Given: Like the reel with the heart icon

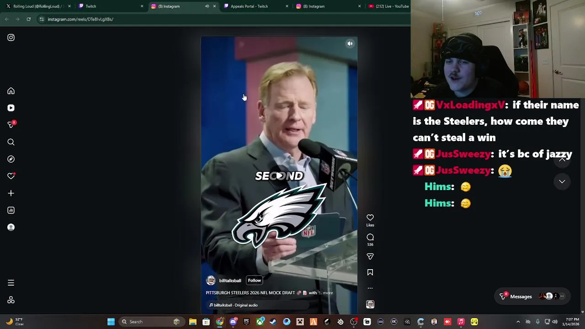Looking at the screenshot, I should point(370,218).
